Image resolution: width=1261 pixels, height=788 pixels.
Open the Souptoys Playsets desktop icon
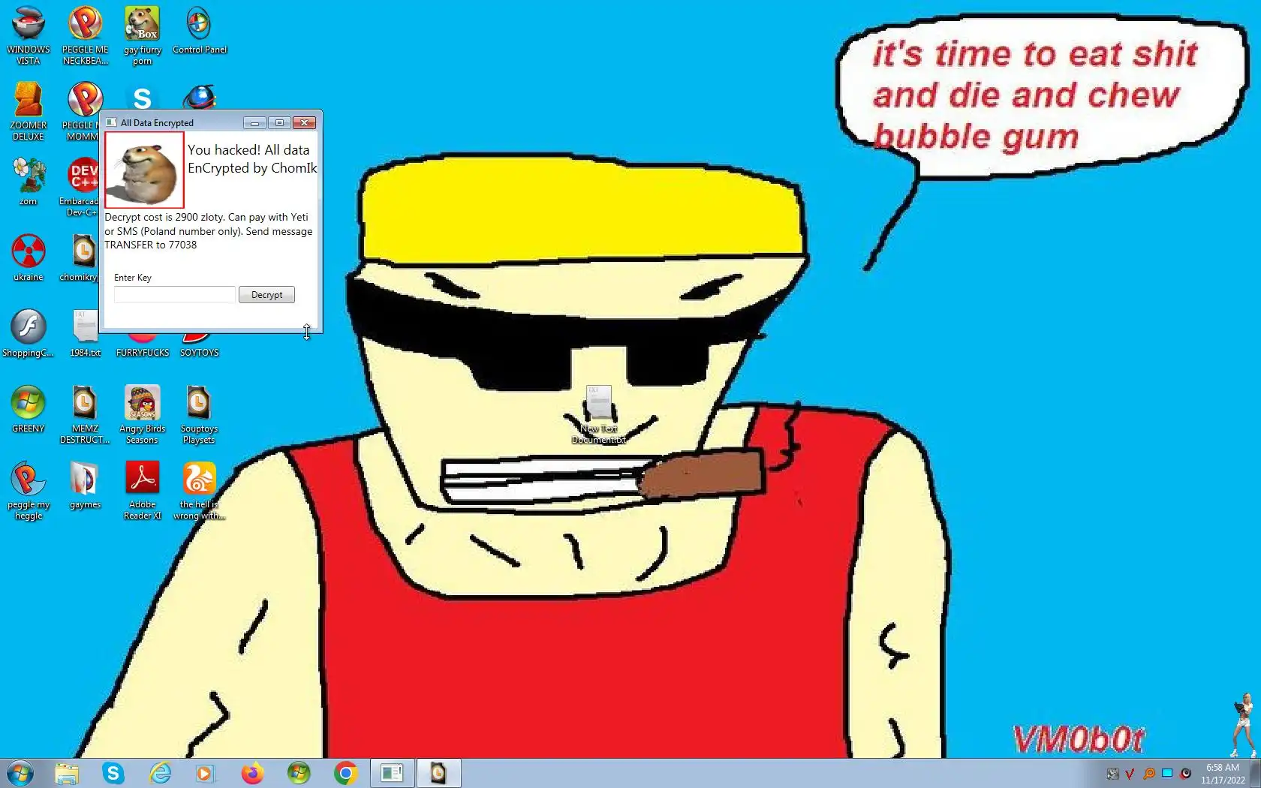[199, 414]
